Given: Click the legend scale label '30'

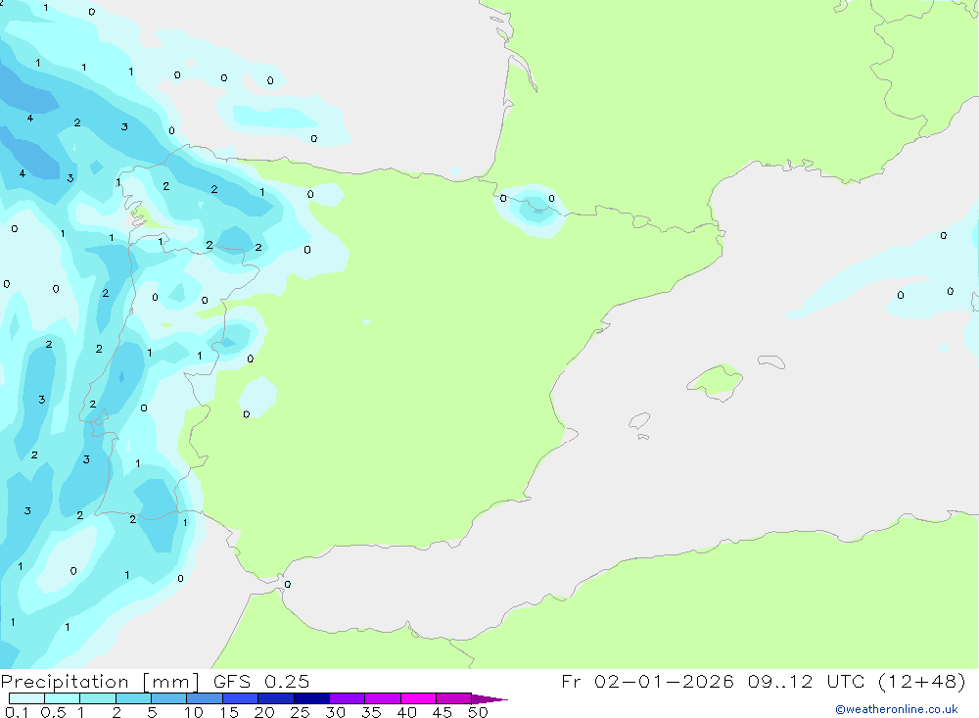Looking at the screenshot, I should click(x=335, y=712).
